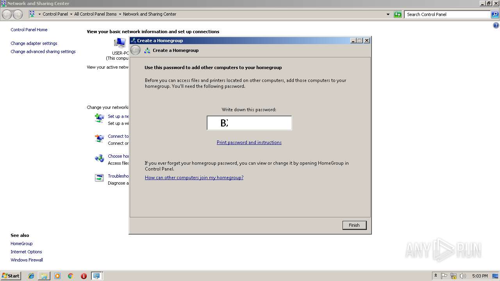Launch Google Chrome from the taskbar
The width and height of the screenshot is (500, 281).
coord(71,276)
